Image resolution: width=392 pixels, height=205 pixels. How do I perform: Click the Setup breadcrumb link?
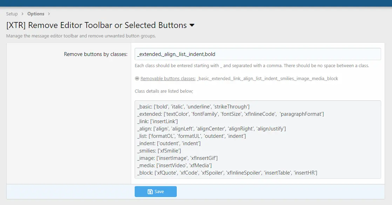12,14
